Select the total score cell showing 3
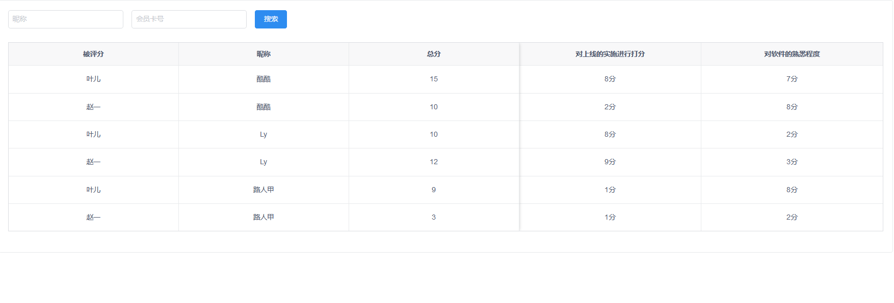This screenshot has height=303, width=894. (x=434, y=217)
